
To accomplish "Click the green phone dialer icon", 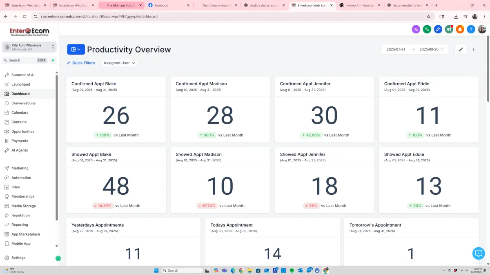I will point(427,29).
